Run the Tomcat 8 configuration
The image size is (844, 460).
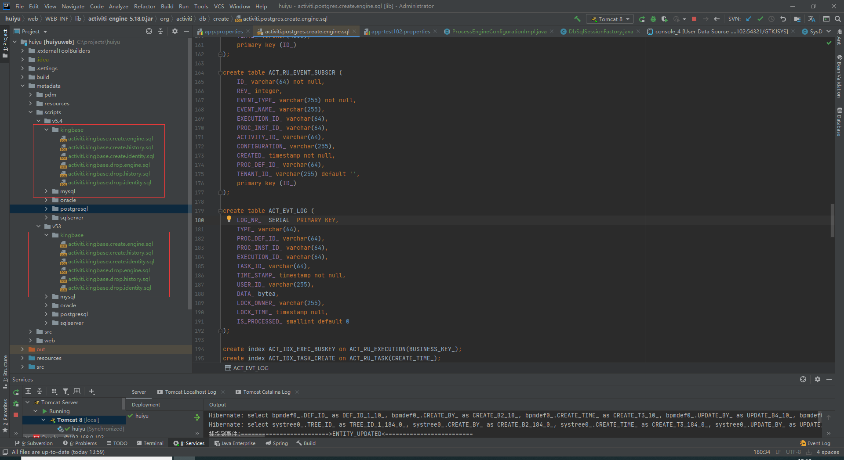(642, 19)
